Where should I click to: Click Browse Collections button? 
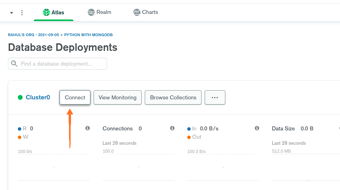pyautogui.click(x=173, y=97)
